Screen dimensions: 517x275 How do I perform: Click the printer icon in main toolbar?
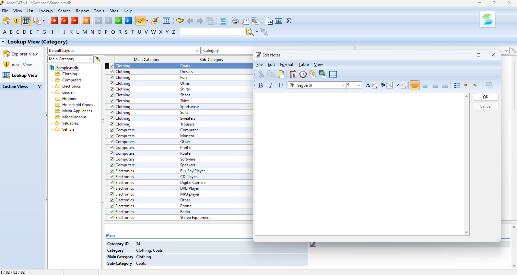235,21
